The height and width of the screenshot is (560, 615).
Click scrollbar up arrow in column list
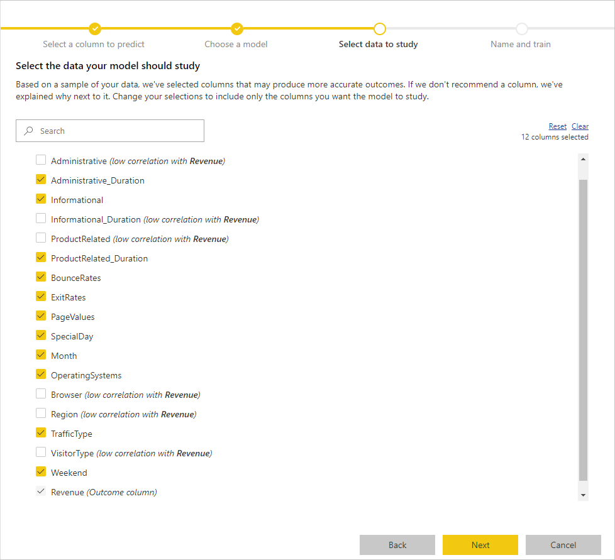click(583, 159)
